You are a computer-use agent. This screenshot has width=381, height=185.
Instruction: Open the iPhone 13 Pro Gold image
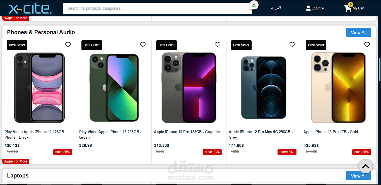pos(338,88)
